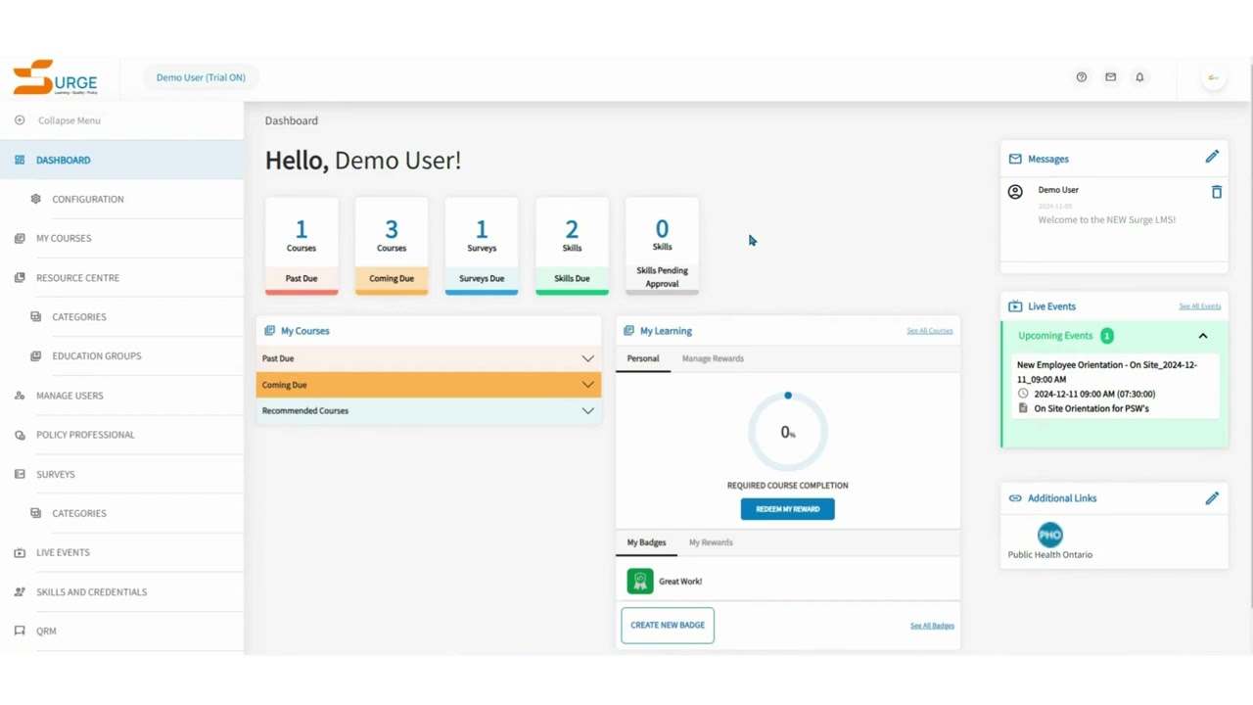The width and height of the screenshot is (1253, 705).
Task: Open the Coming Due courses card
Action: (392, 246)
